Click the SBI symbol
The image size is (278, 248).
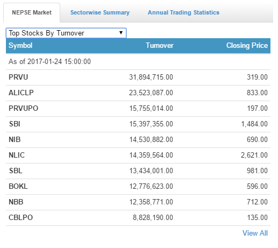click(x=15, y=124)
